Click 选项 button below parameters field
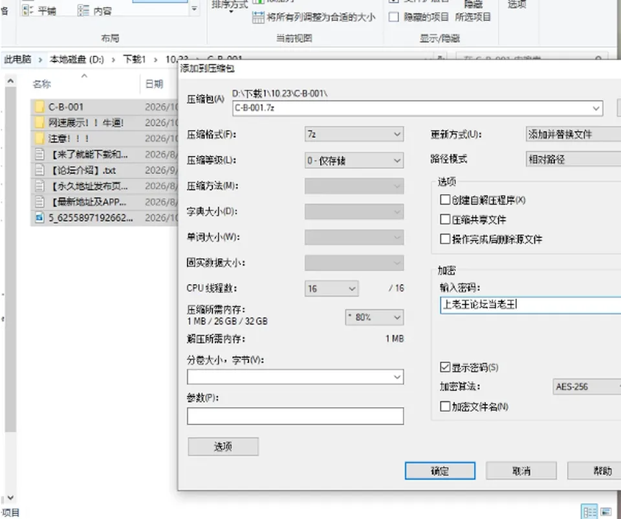Image resolution: width=621 pixels, height=519 pixels. click(x=223, y=447)
